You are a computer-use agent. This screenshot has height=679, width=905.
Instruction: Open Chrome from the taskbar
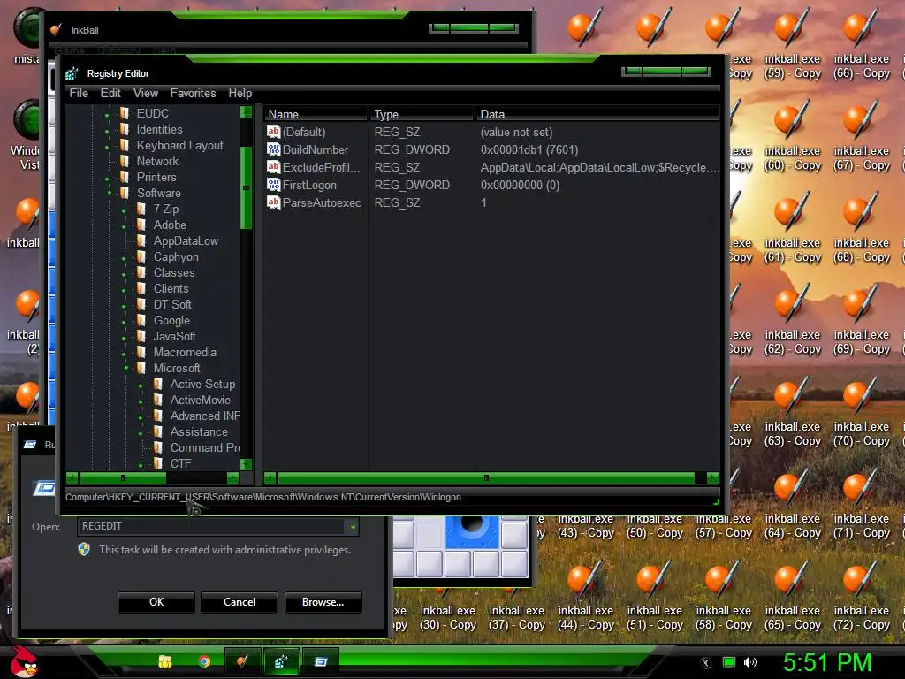click(x=204, y=661)
